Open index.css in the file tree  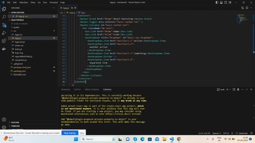pos(19,46)
